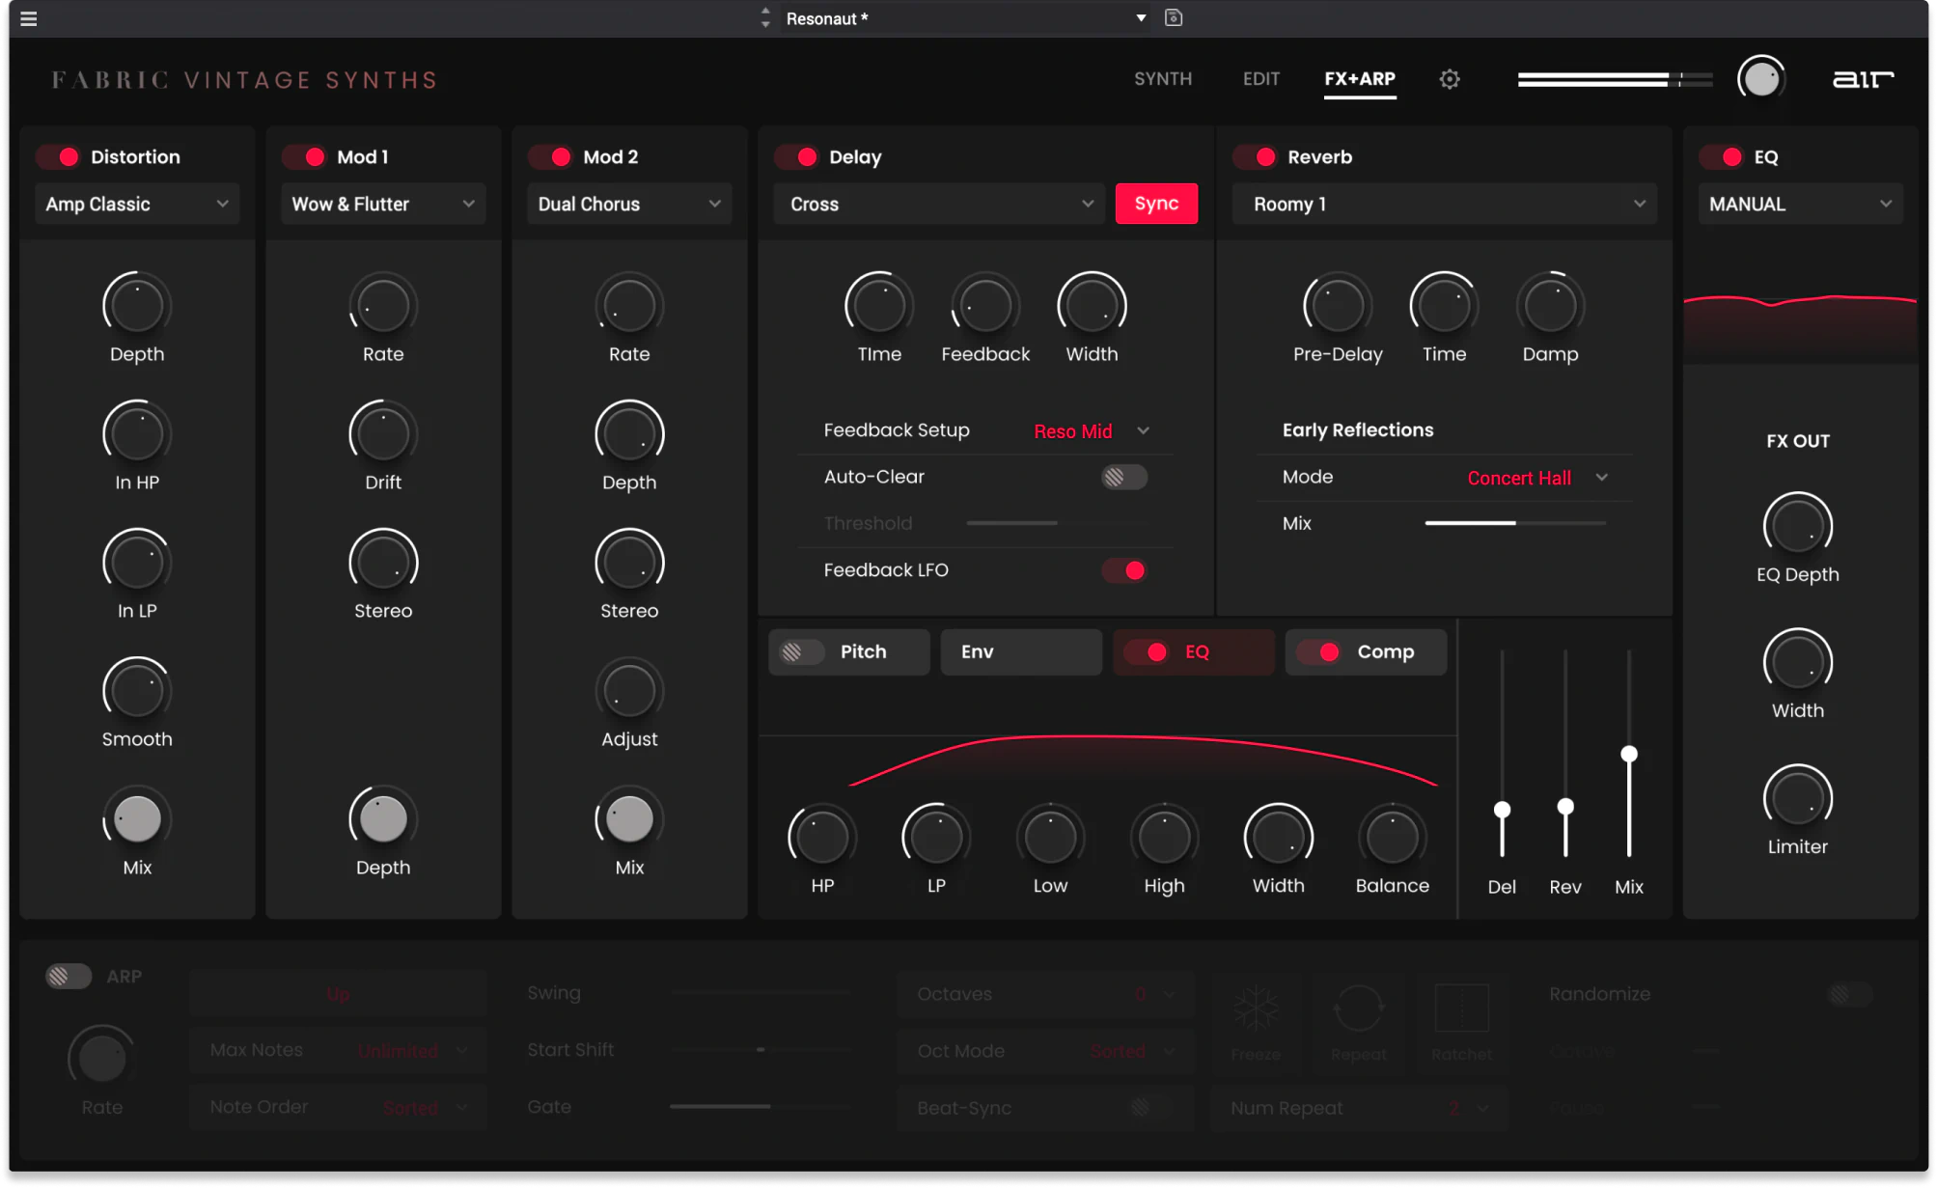Click the preset up/down stepper arrows

point(765,18)
